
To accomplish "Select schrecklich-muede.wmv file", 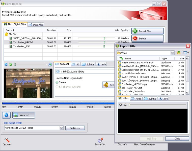I will tap(151, 73).
